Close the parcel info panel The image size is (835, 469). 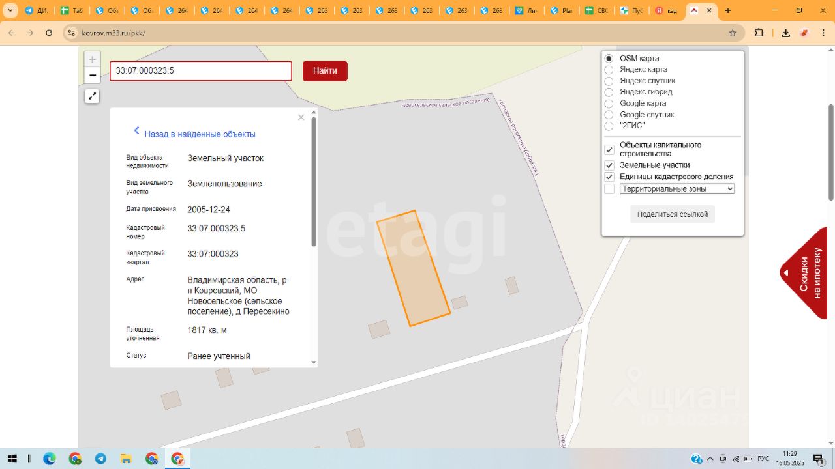pyautogui.click(x=301, y=117)
